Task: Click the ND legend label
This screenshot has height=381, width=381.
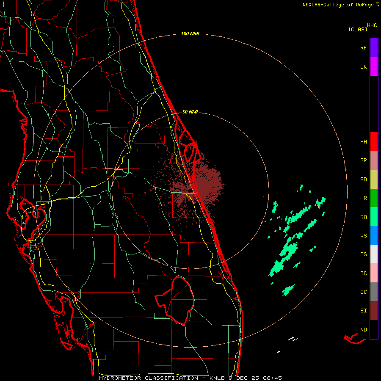Action: [363, 330]
